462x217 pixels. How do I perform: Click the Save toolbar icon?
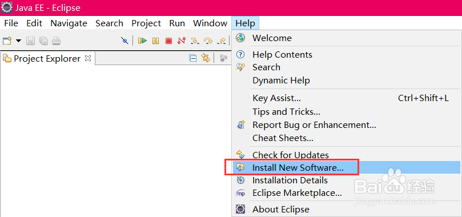click(x=30, y=41)
